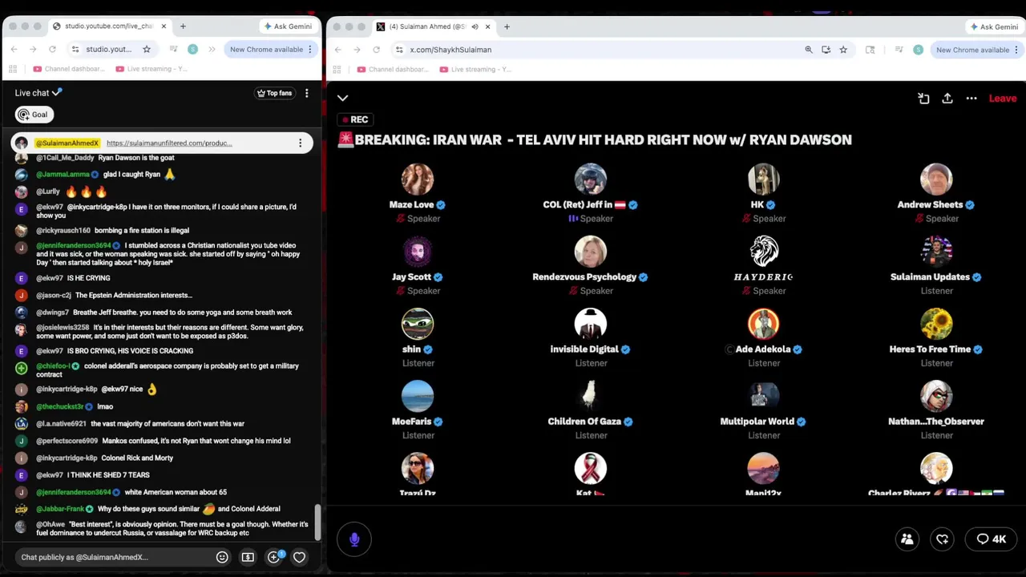Select the studio.youtube.com live chat tab
The image size is (1026, 577).
click(109, 26)
